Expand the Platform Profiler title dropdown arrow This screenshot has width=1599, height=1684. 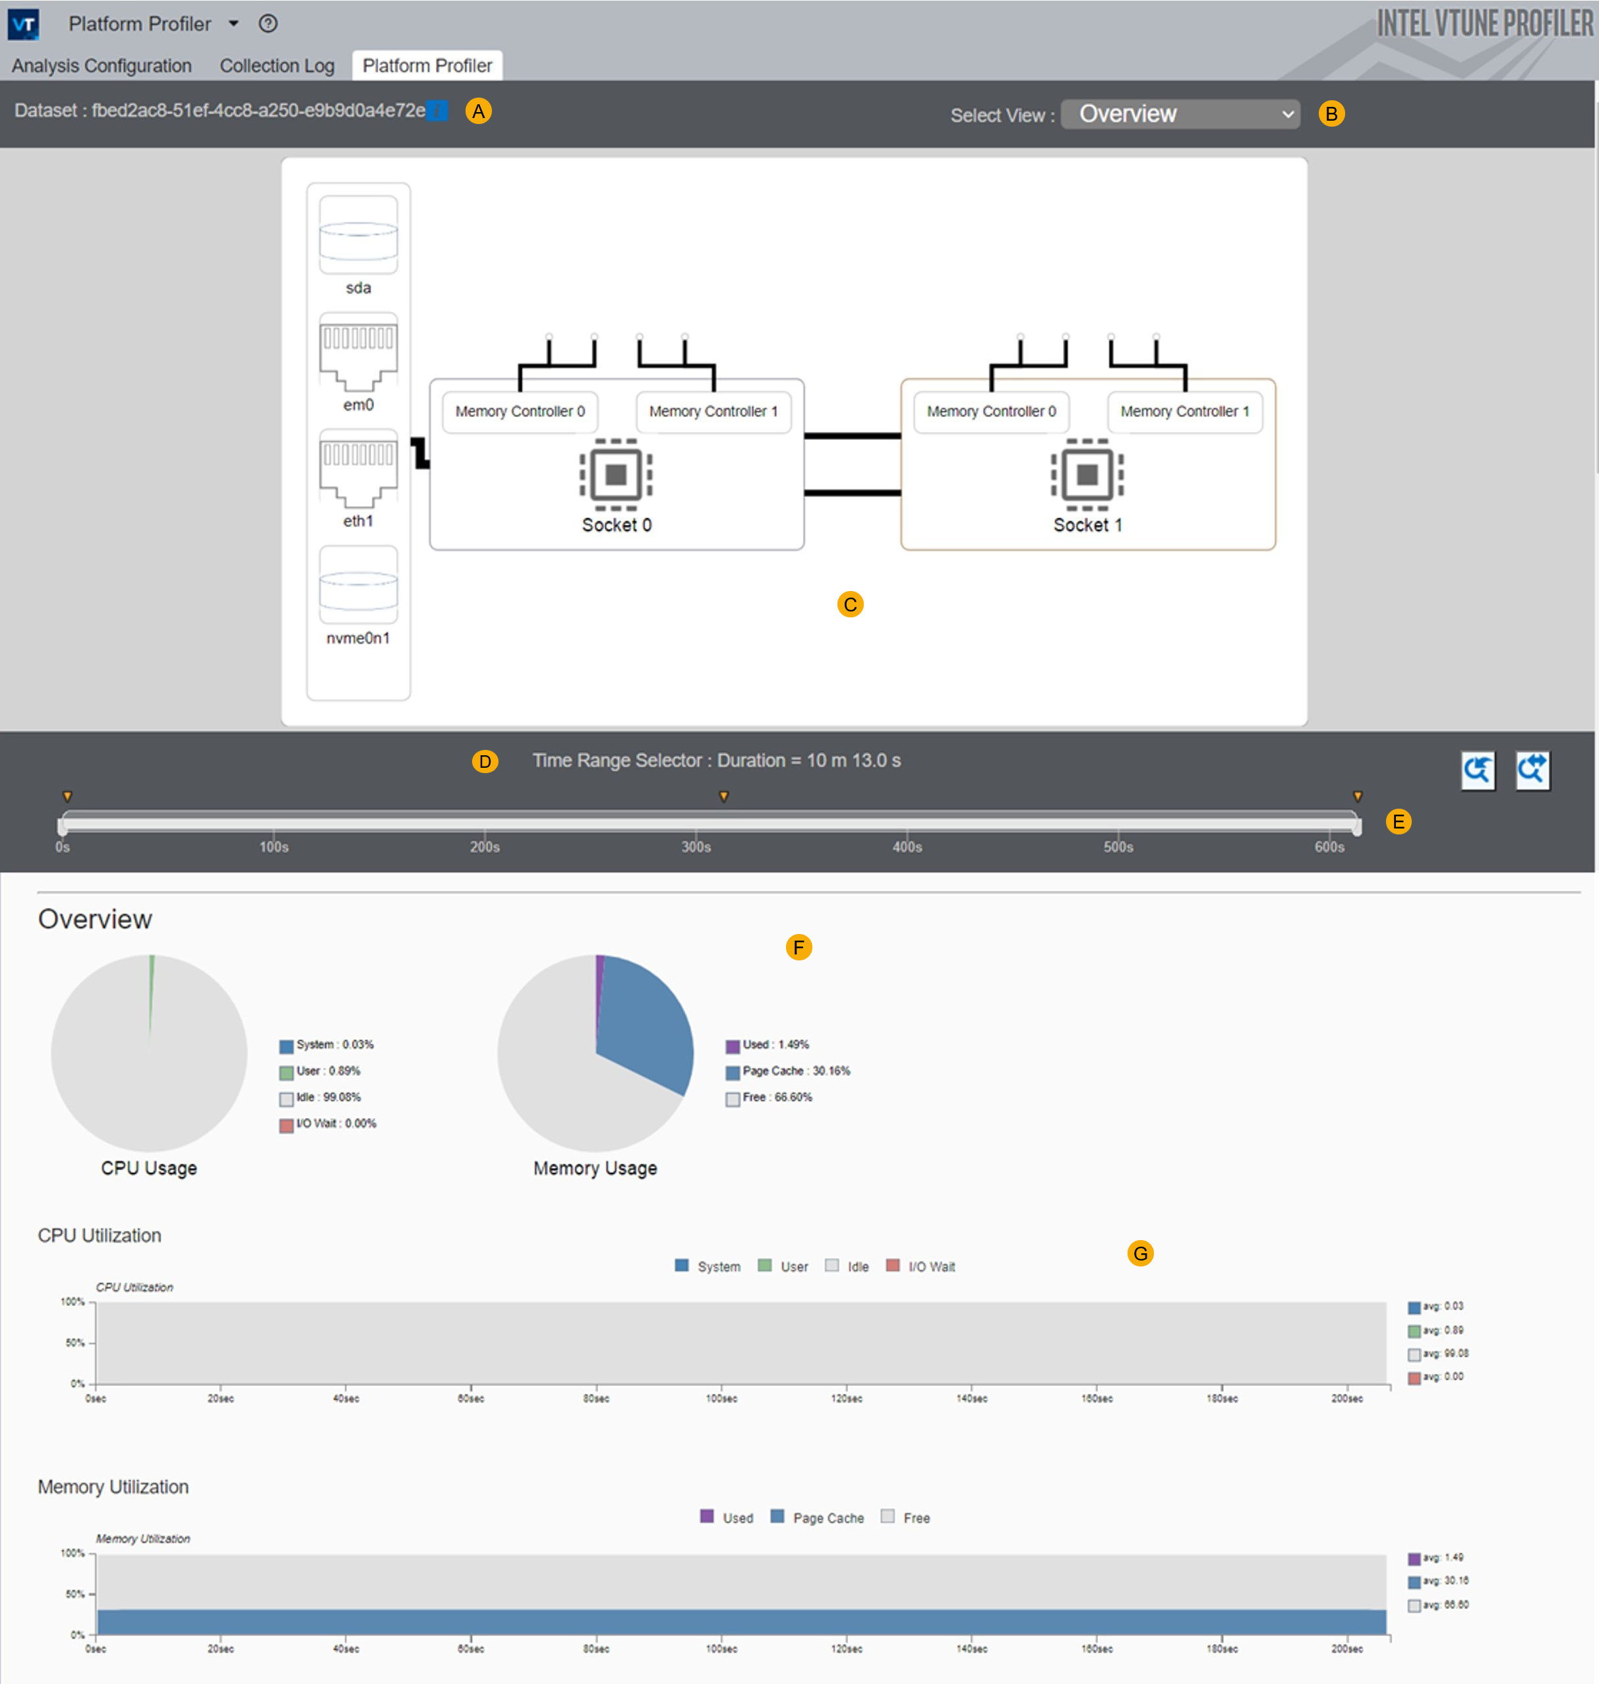233,24
